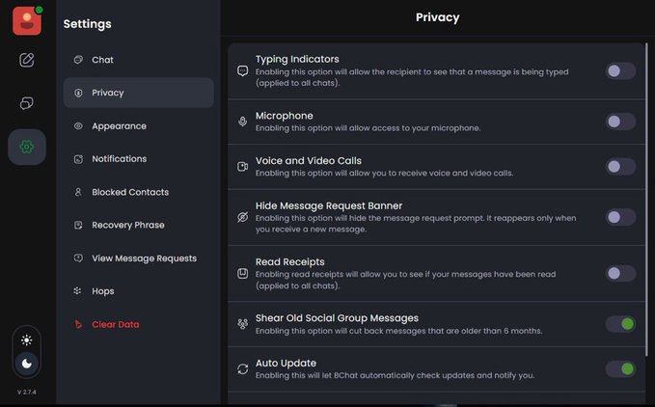Click the Read Receipts row icon
This screenshot has width=655, height=407.
click(243, 273)
